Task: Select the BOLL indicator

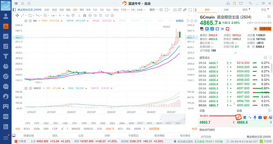Action: 27,129
